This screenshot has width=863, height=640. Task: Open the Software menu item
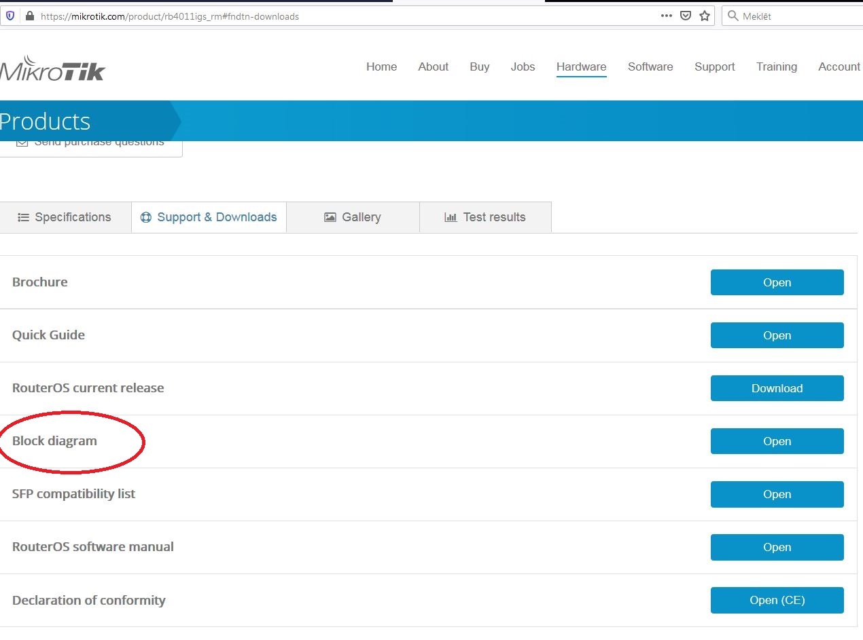point(650,67)
